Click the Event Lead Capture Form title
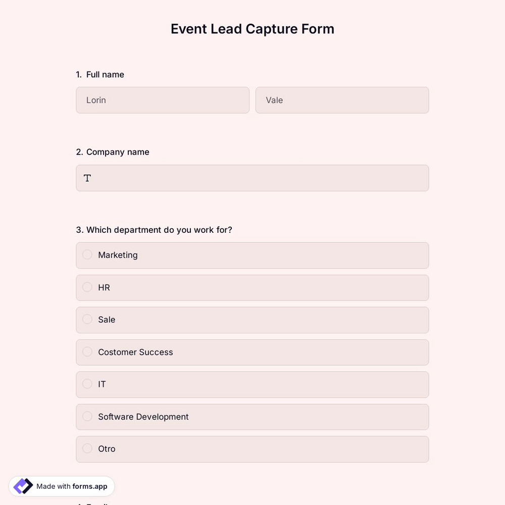Screen dimensions: 505x505 point(252,29)
